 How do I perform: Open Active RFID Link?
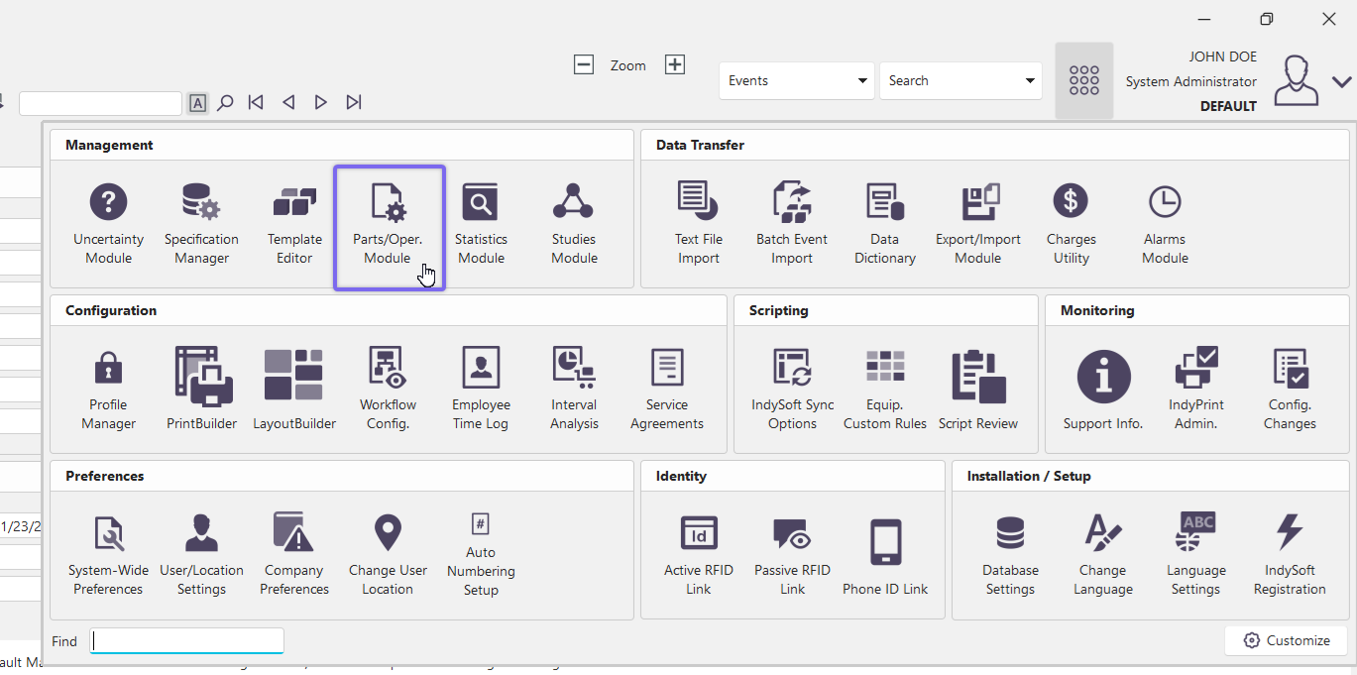698,554
